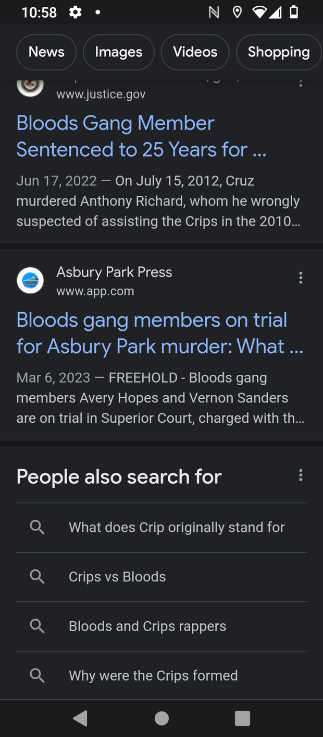
Task: Search Why were the Crips formed
Action: tap(153, 675)
